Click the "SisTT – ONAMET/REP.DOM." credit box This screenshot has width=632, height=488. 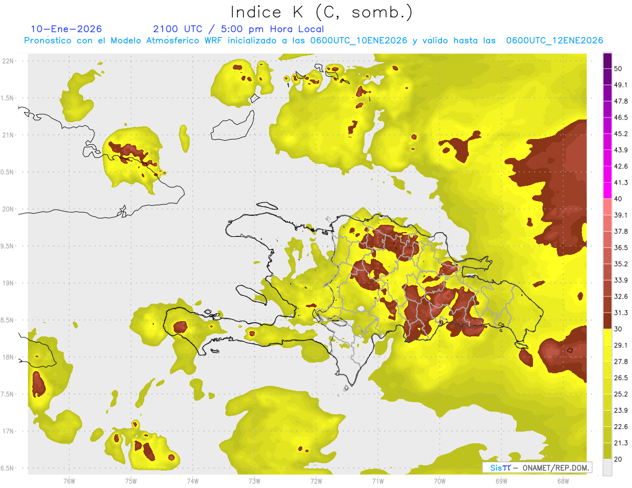(x=537, y=467)
